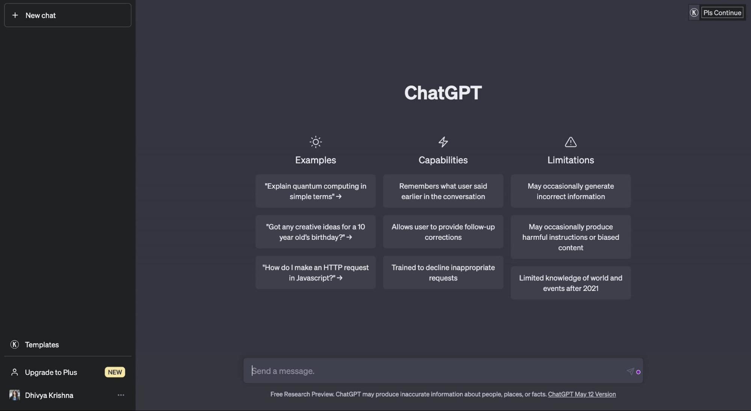Select the quantum computing example prompt
751x411 pixels.
point(316,191)
